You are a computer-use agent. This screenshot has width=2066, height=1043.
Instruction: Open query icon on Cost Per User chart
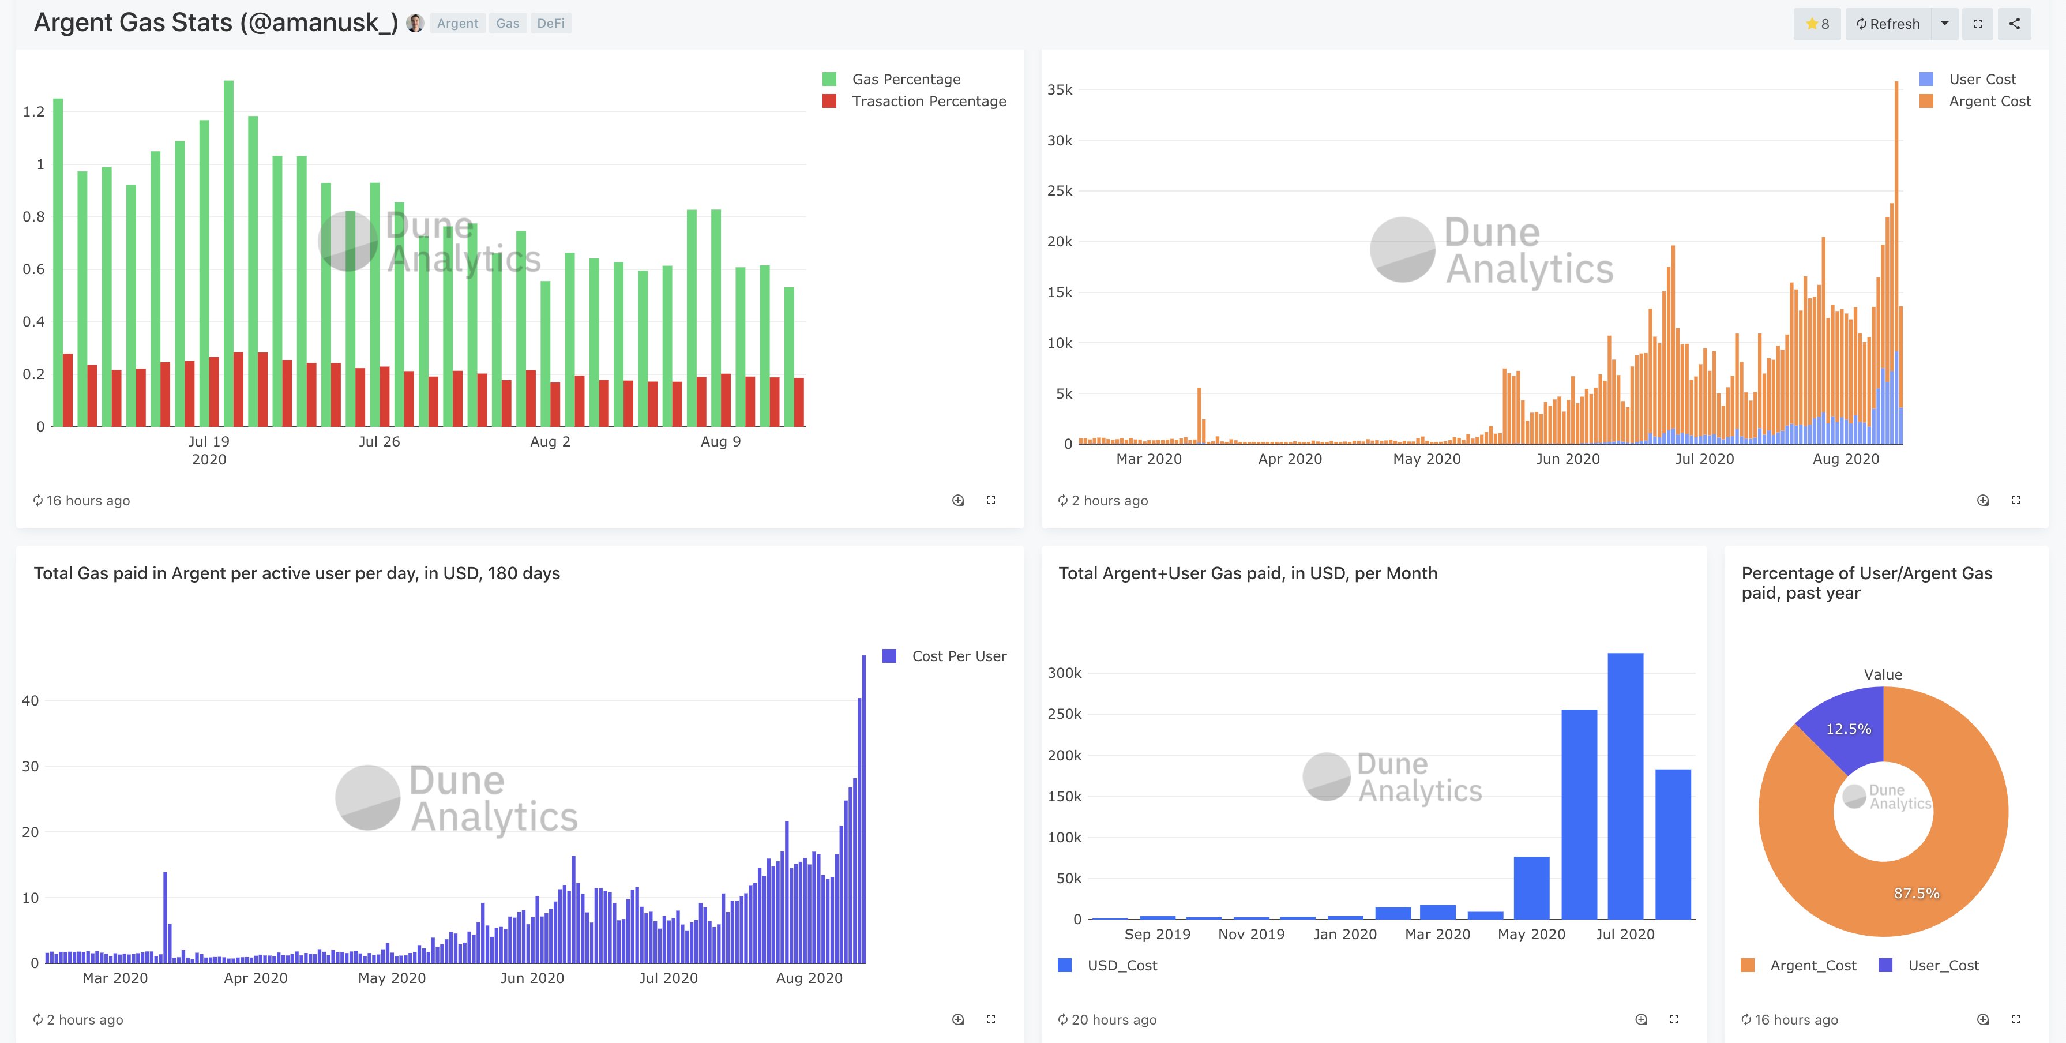point(957,1020)
